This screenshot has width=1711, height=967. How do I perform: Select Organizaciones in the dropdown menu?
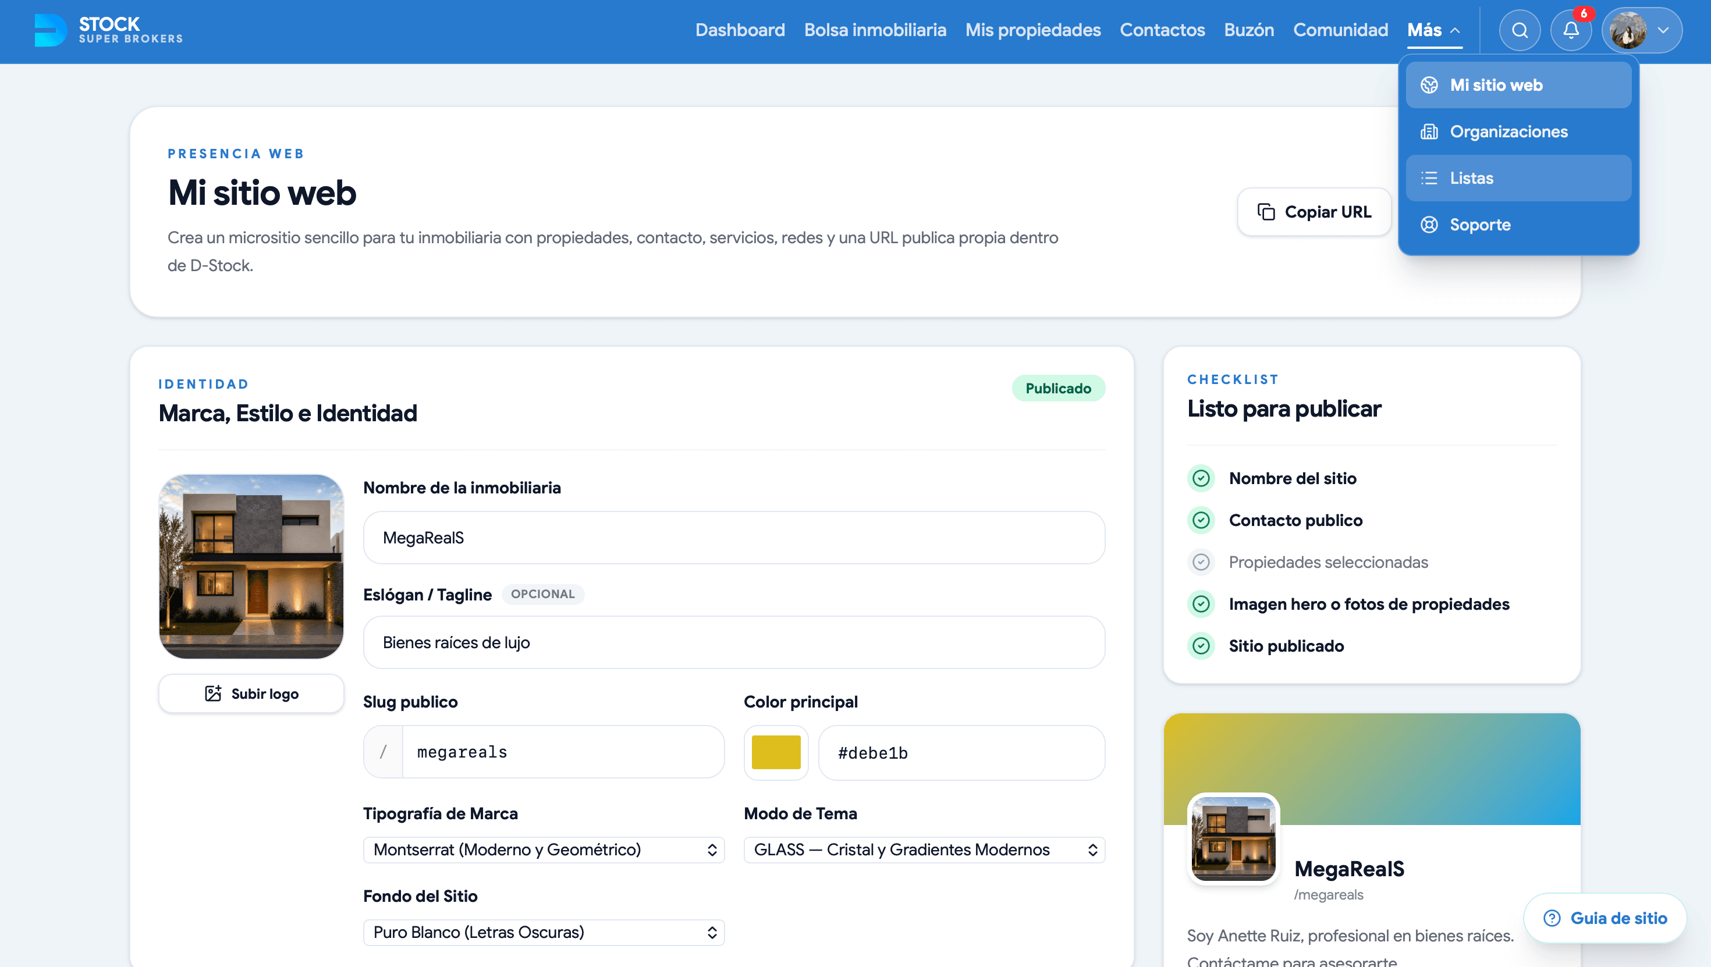coord(1518,131)
